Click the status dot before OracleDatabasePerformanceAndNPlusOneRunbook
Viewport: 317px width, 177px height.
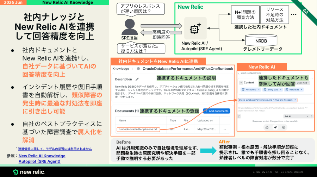click(x=138, y=69)
